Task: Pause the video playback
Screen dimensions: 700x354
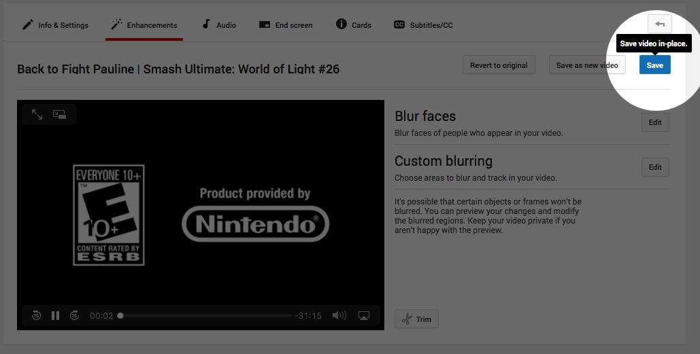Action: pyautogui.click(x=55, y=316)
